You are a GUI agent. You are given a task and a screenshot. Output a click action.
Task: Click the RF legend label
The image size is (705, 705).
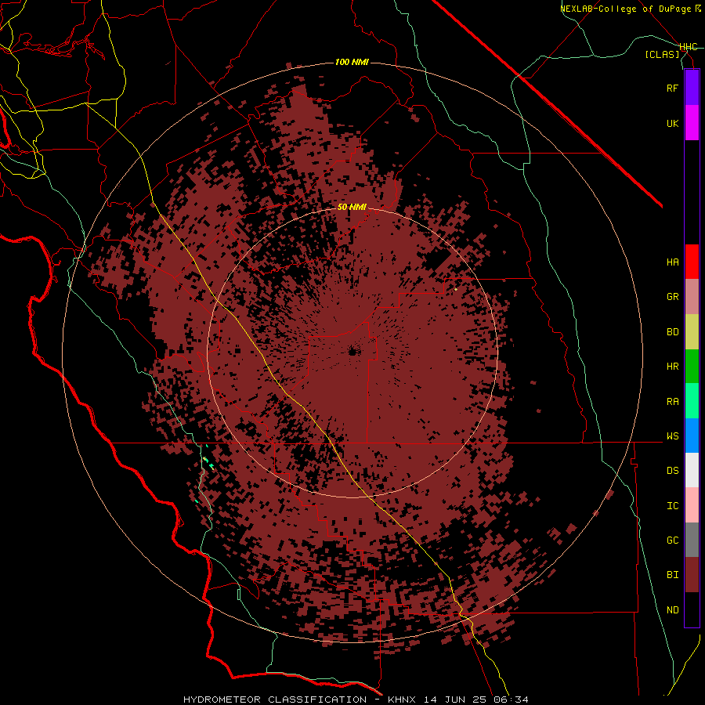672,88
